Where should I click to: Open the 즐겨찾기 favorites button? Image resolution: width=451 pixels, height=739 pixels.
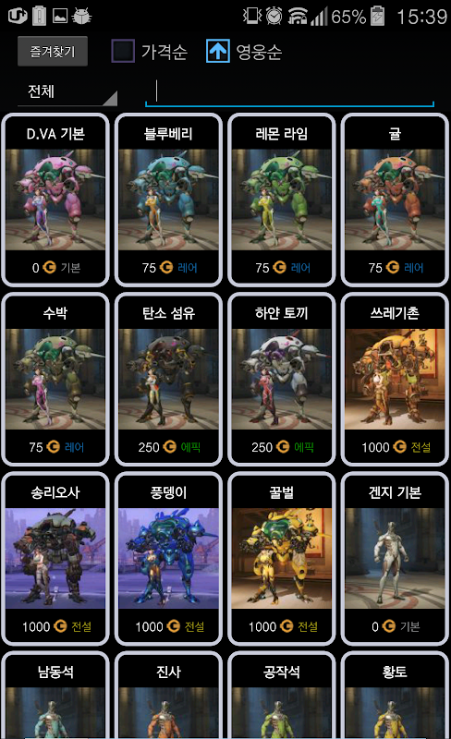tap(53, 51)
